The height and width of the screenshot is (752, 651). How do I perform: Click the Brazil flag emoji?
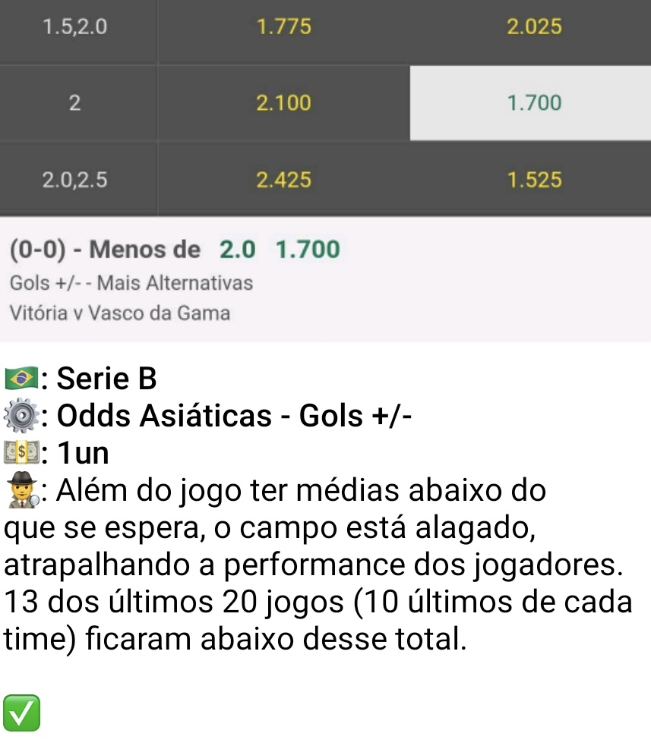[21, 378]
